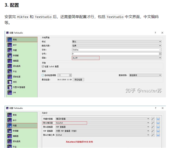The image size is (172, 148).
Task: Click the 3. 配置 article heading
Action: click(12, 5)
